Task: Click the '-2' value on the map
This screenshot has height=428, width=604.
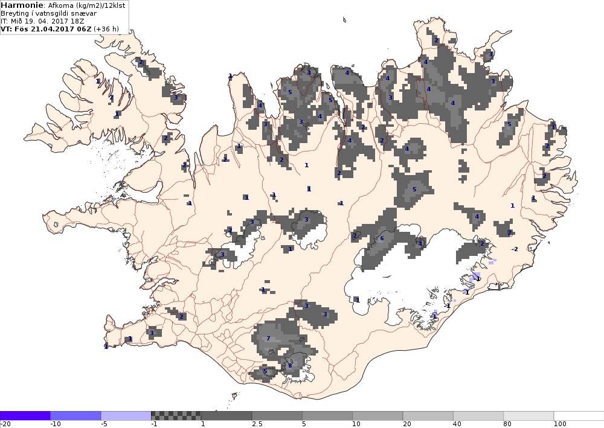Action: 515,249
